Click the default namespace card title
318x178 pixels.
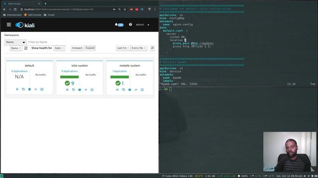pos(29,66)
